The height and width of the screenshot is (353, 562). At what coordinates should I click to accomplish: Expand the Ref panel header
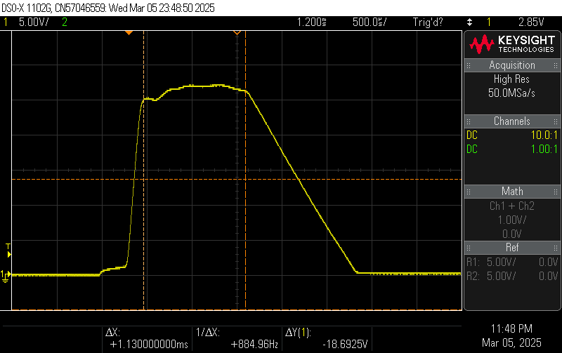[x=512, y=248]
